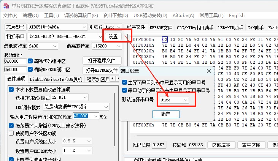Toggle 清除代码缓冲区 checkbox
Screen dimensions: 278x161
tap(30, 61)
